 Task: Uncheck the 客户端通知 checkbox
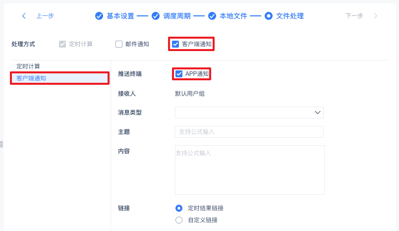[x=175, y=44]
